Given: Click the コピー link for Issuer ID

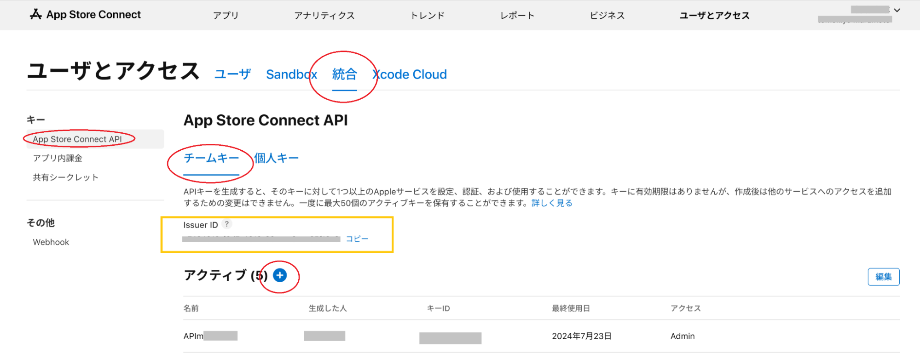Looking at the screenshot, I should click(x=357, y=239).
